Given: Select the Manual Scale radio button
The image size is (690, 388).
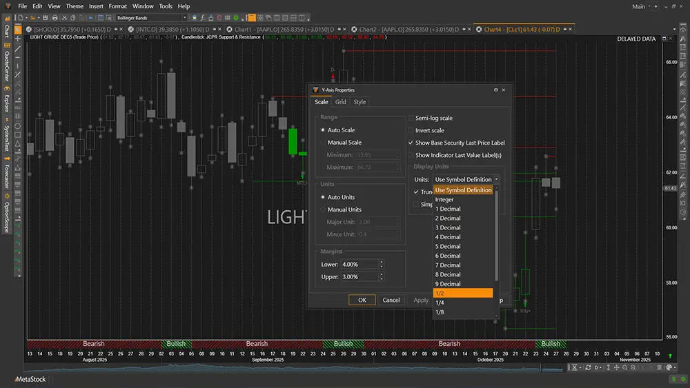Looking at the screenshot, I should tap(323, 143).
